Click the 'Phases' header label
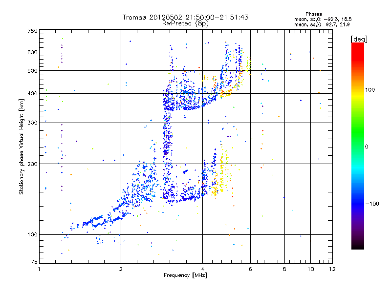The width and height of the screenshot is (391, 293). [x=314, y=14]
